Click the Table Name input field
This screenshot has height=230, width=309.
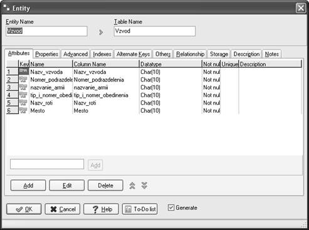155,31
